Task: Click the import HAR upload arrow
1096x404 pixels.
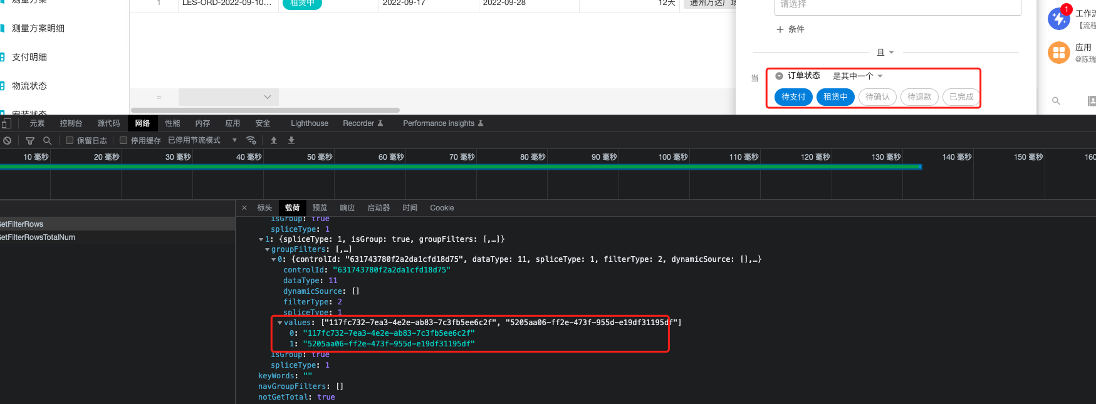Action: (x=274, y=140)
